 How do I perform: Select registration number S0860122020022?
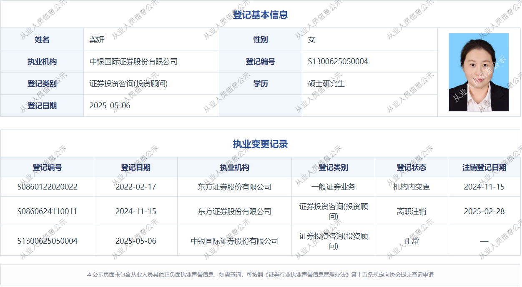pos(47,187)
